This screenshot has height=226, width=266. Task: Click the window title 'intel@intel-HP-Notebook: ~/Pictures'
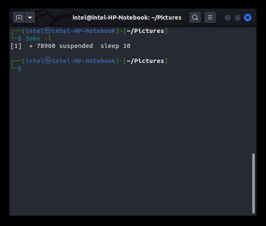(127, 18)
